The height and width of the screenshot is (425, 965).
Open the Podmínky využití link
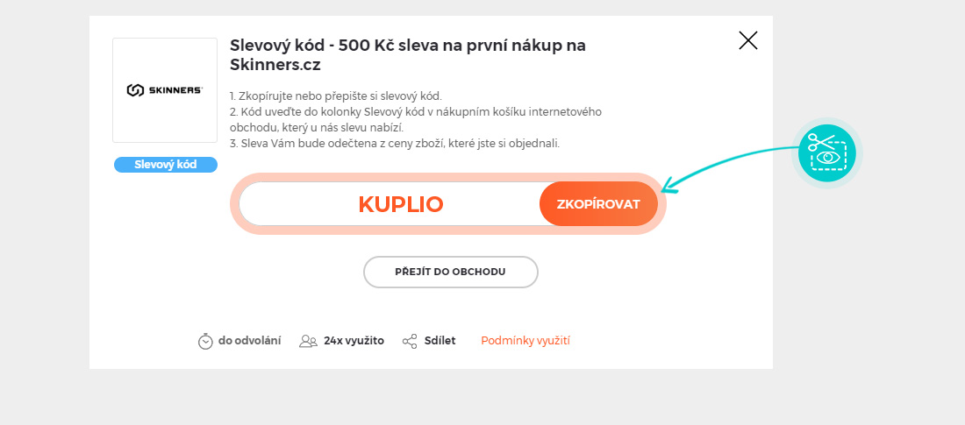[525, 341]
